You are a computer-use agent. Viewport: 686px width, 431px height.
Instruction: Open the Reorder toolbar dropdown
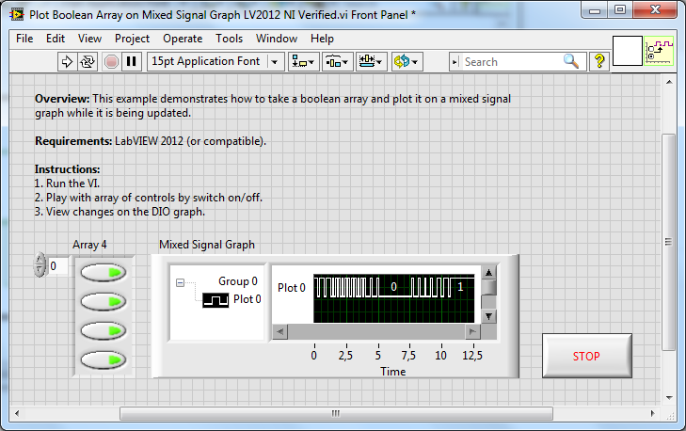pos(407,61)
